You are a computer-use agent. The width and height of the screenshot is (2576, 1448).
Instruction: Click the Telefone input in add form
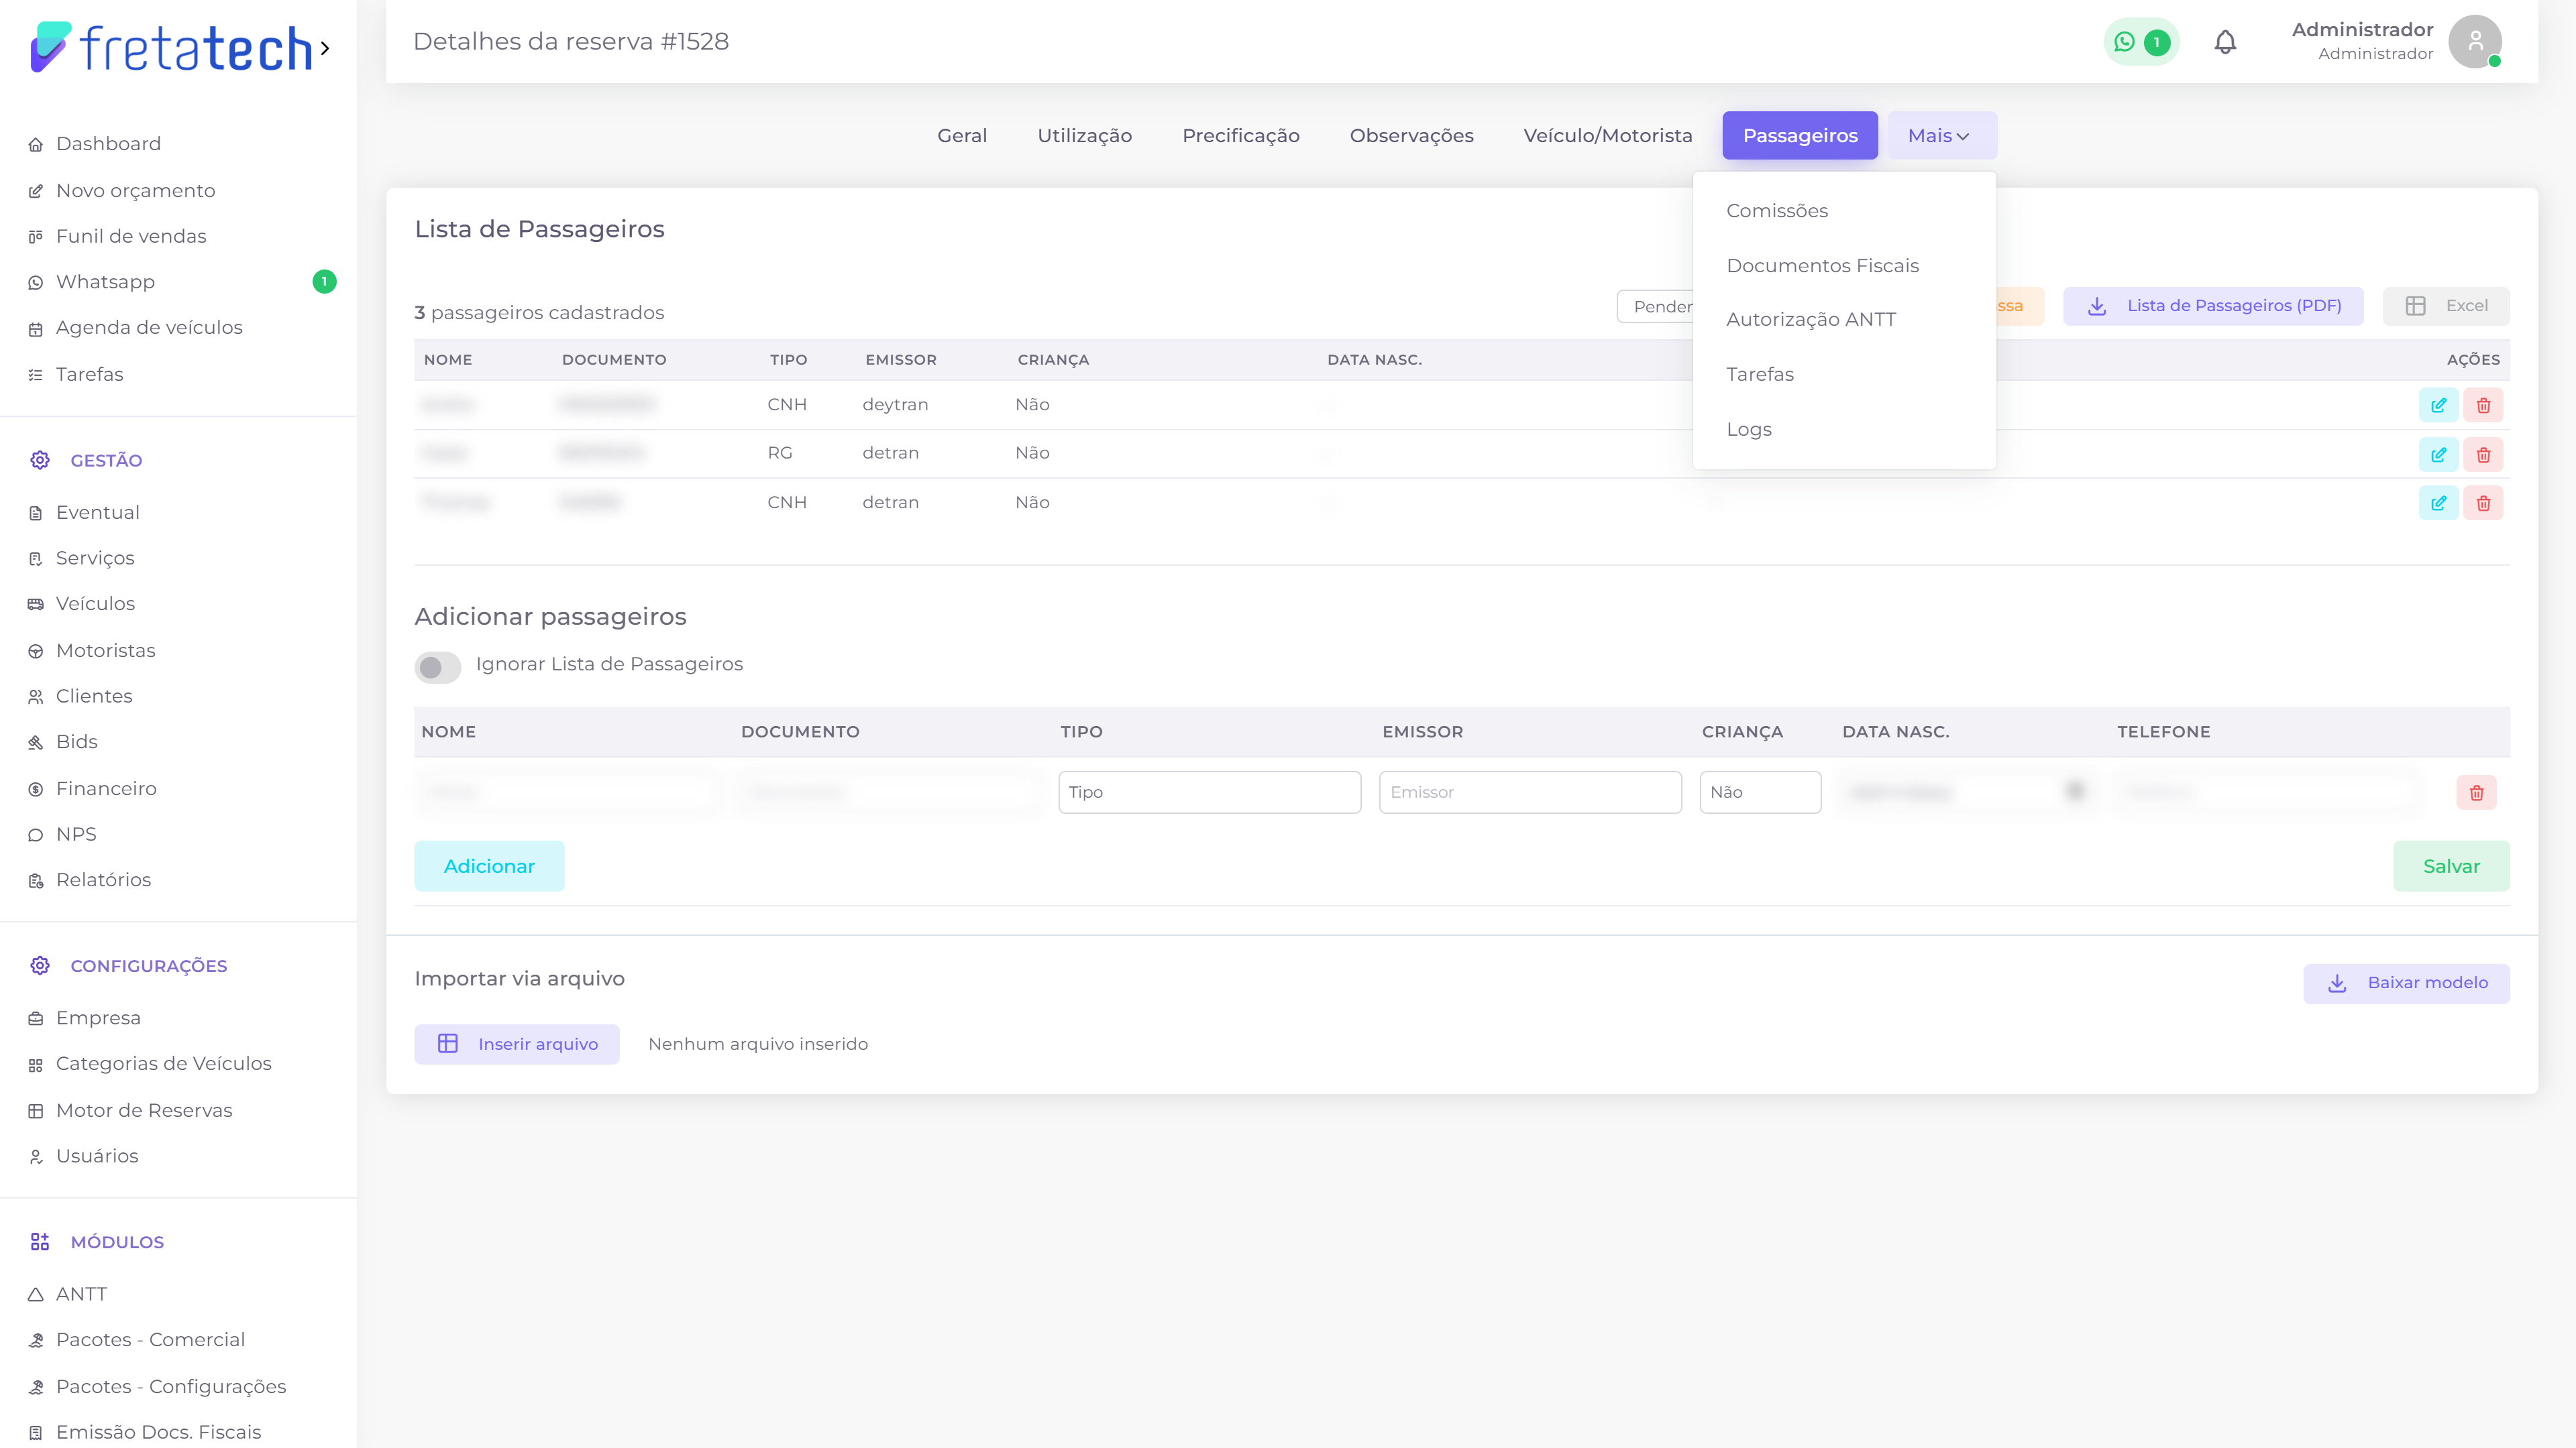[x=2267, y=792]
